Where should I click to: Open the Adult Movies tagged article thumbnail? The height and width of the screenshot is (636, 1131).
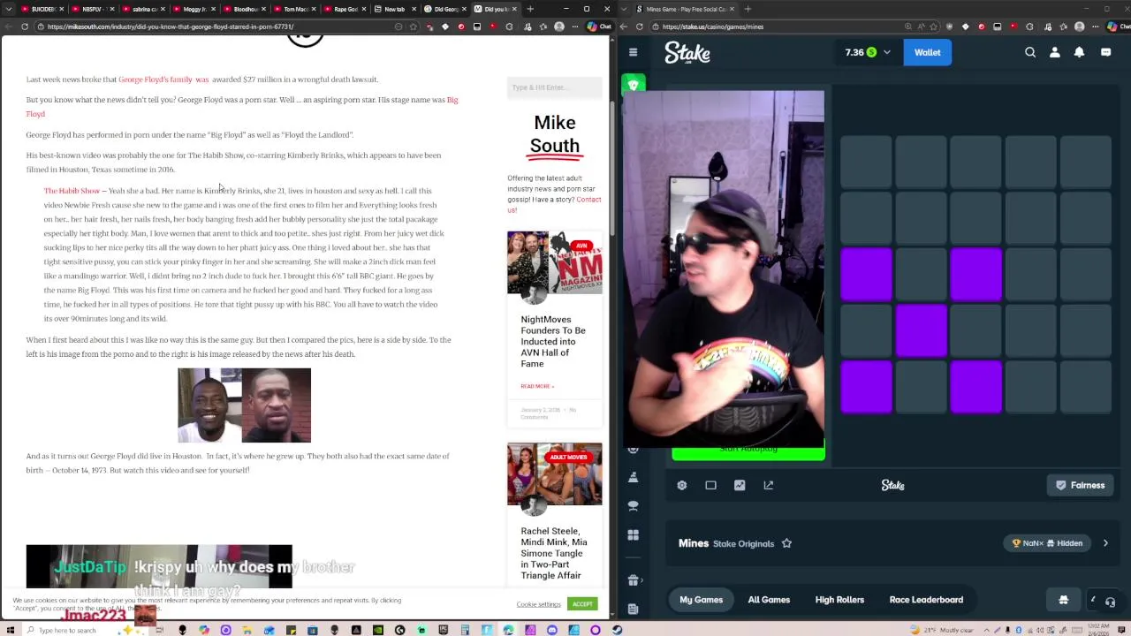click(x=554, y=474)
